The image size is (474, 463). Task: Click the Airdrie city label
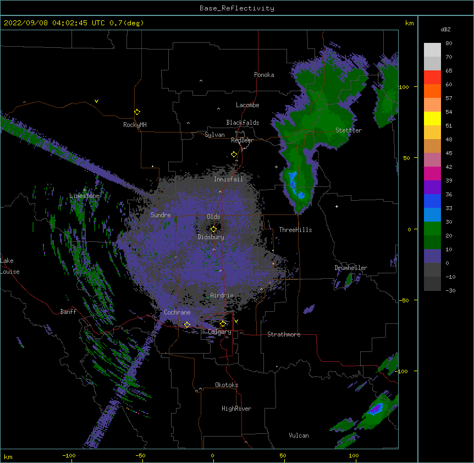[222, 295]
